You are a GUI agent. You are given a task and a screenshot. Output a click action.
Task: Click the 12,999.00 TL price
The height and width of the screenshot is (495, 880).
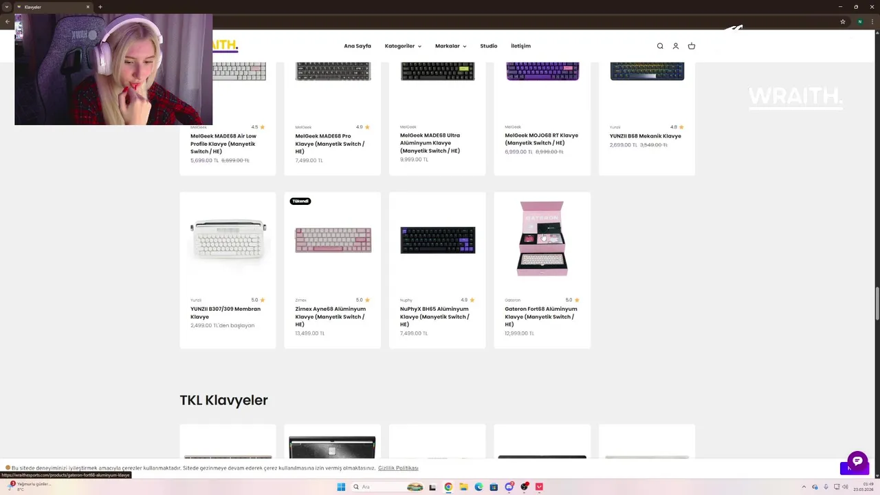click(520, 333)
